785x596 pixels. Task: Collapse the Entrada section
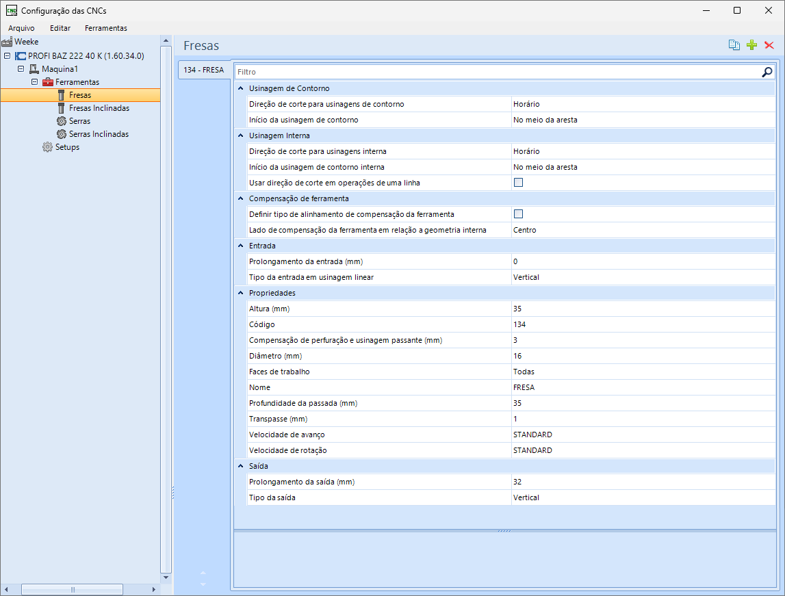pyautogui.click(x=240, y=246)
